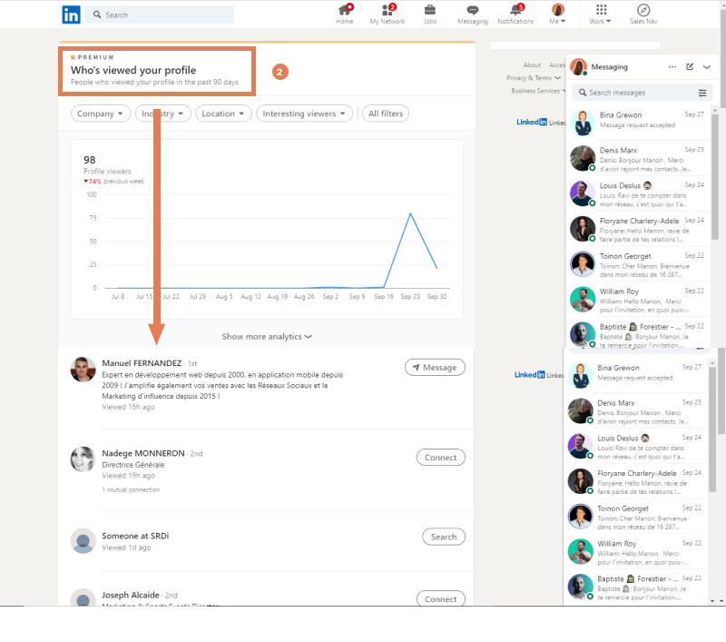Click profile avatar in Messaging header
The image size is (726, 642).
[x=579, y=66]
